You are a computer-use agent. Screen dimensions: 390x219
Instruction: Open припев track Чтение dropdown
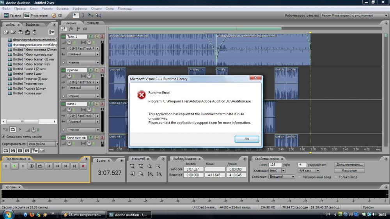(83, 96)
